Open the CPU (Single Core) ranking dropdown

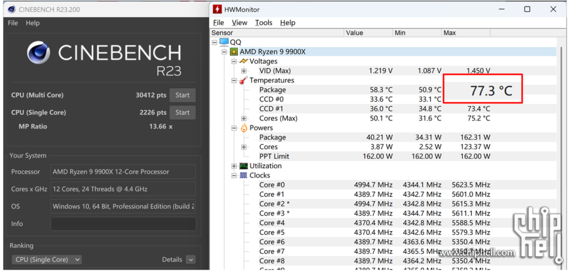(x=47, y=260)
